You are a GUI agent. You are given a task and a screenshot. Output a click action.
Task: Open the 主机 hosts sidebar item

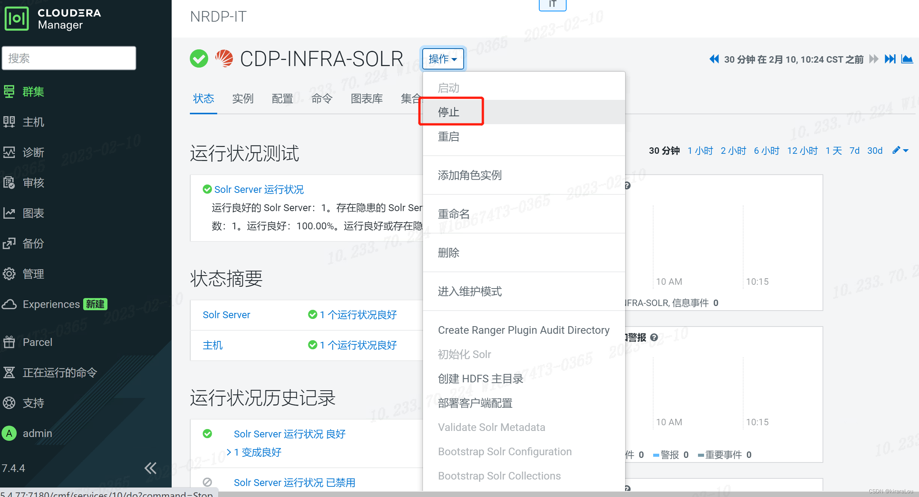[24, 122]
